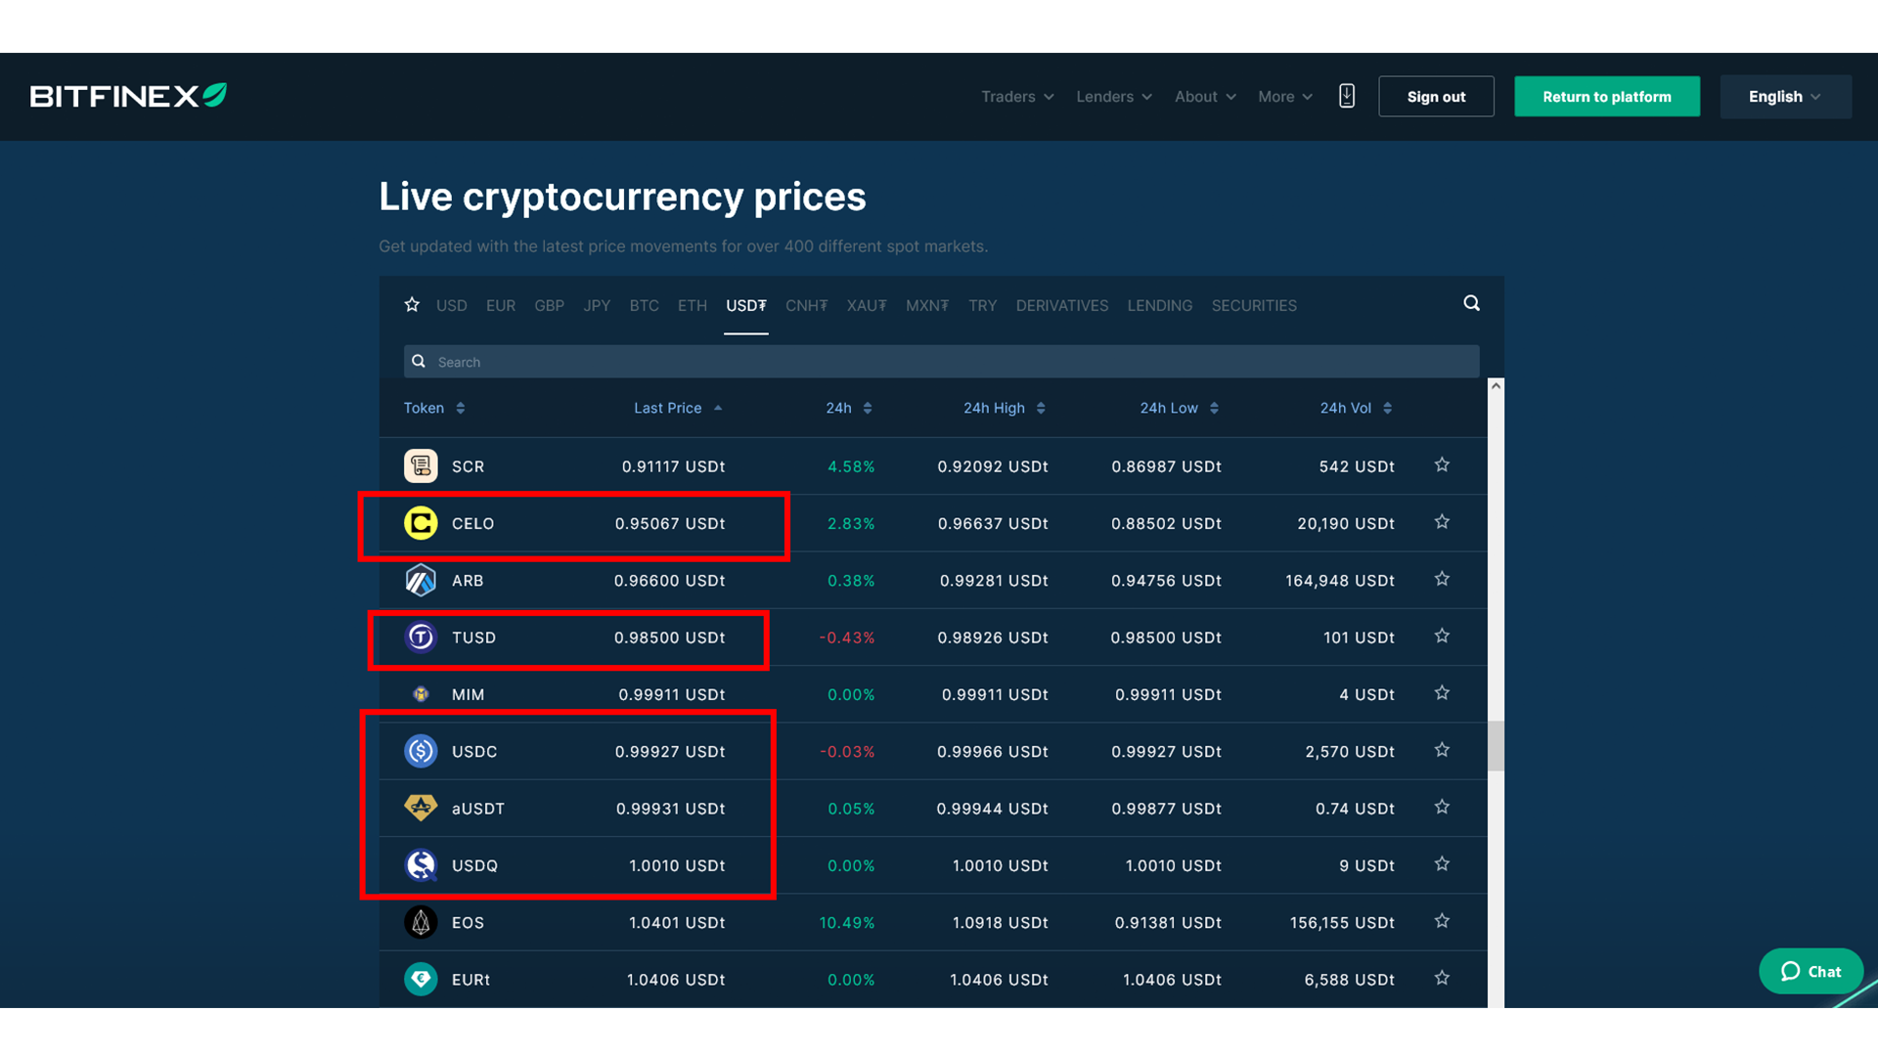Switch to the BTC tab
This screenshot has width=1878, height=1056.
[x=644, y=305]
